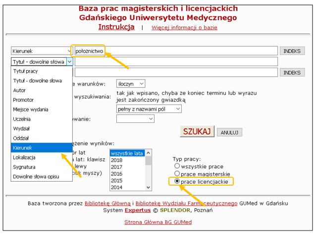The height and width of the screenshot is (235, 316).
Task: Pick 'Kierunek' highlighted list option
Action: tap(24, 147)
